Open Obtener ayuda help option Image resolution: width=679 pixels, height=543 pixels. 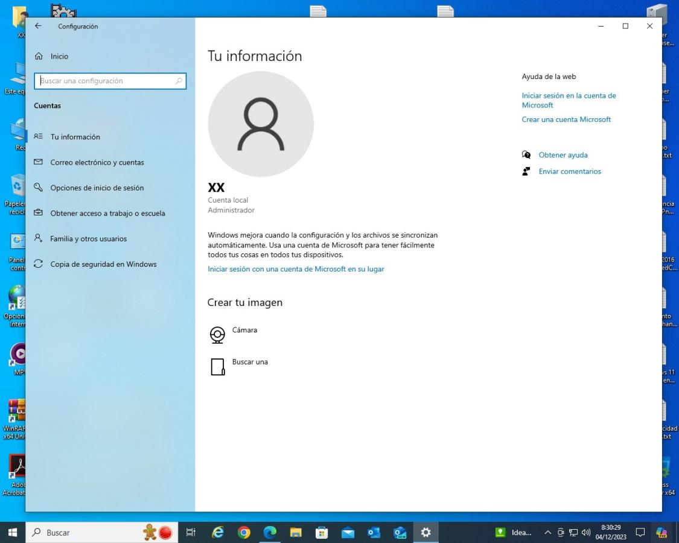tap(563, 155)
